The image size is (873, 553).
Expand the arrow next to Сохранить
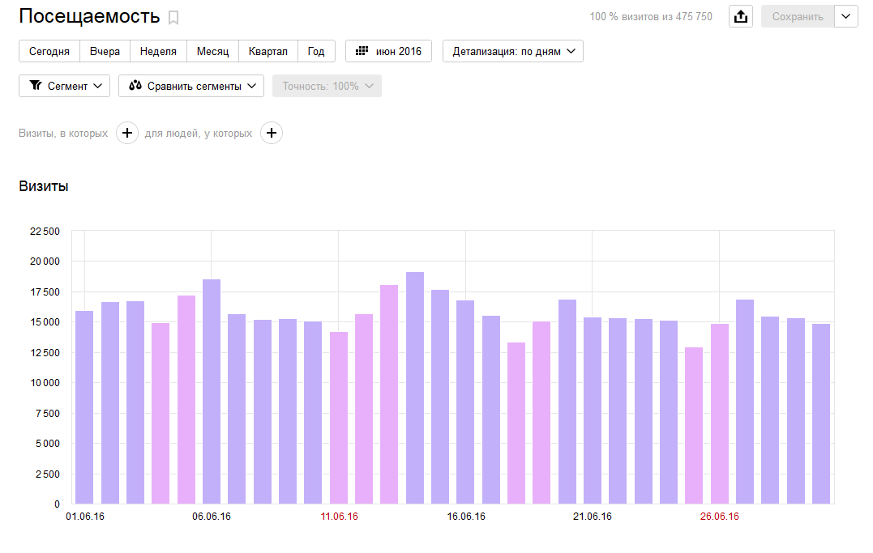[x=846, y=16]
